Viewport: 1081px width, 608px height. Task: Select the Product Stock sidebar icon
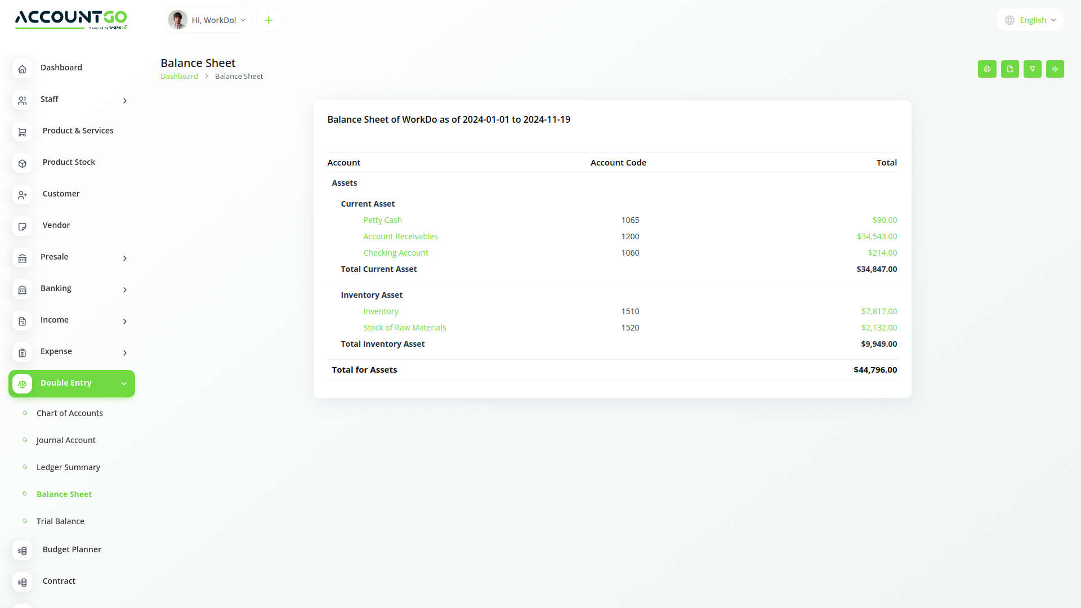pos(22,163)
